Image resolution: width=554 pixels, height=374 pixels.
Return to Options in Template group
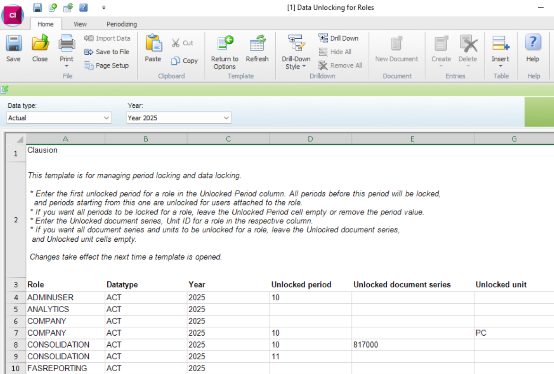tap(225, 52)
